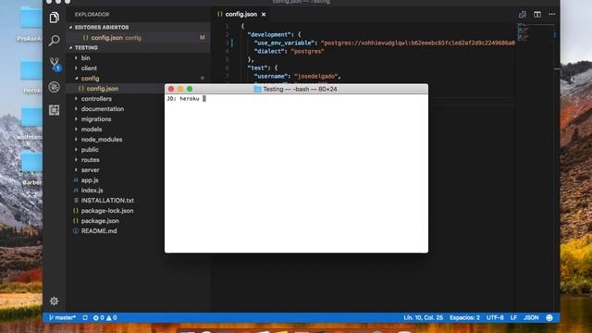Screen dimensions: 592x333
Task: Click Lín. 10, Col. 25 status entry
Action: coord(424,317)
